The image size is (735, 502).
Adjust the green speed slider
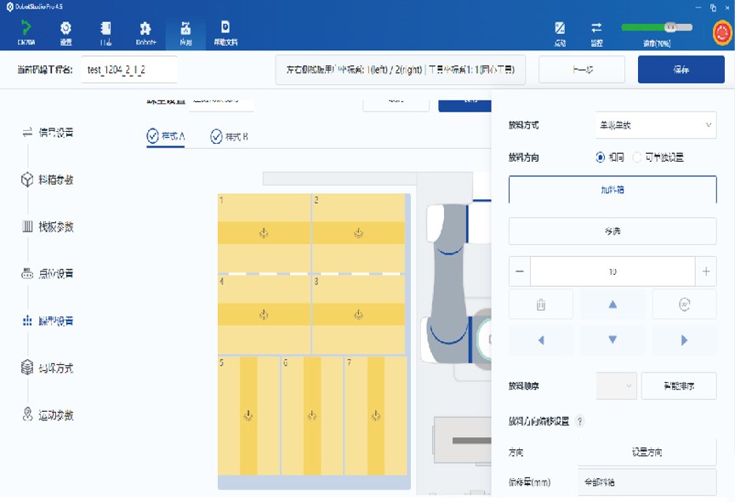pyautogui.click(x=669, y=27)
